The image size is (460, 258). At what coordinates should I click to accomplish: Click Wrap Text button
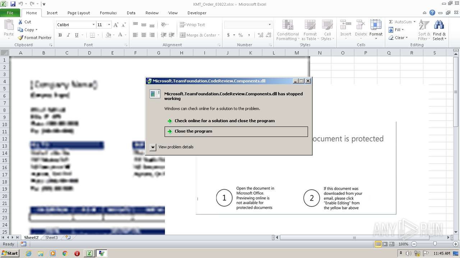[192, 25]
